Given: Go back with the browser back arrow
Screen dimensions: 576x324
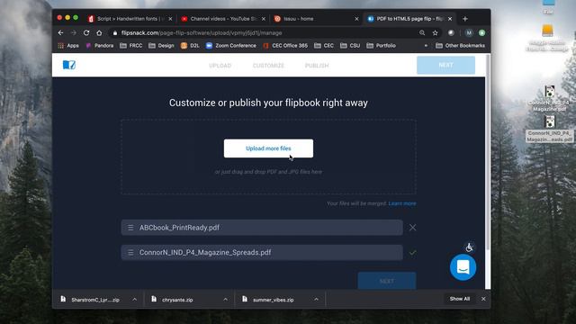Looking at the screenshot, I should coord(61,33).
